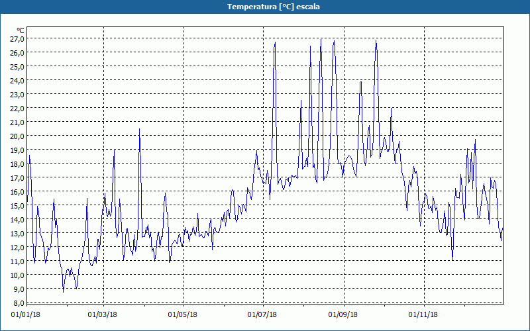Select the 19,0 axis value
The width and height of the screenshot is (530, 331).
coord(17,150)
